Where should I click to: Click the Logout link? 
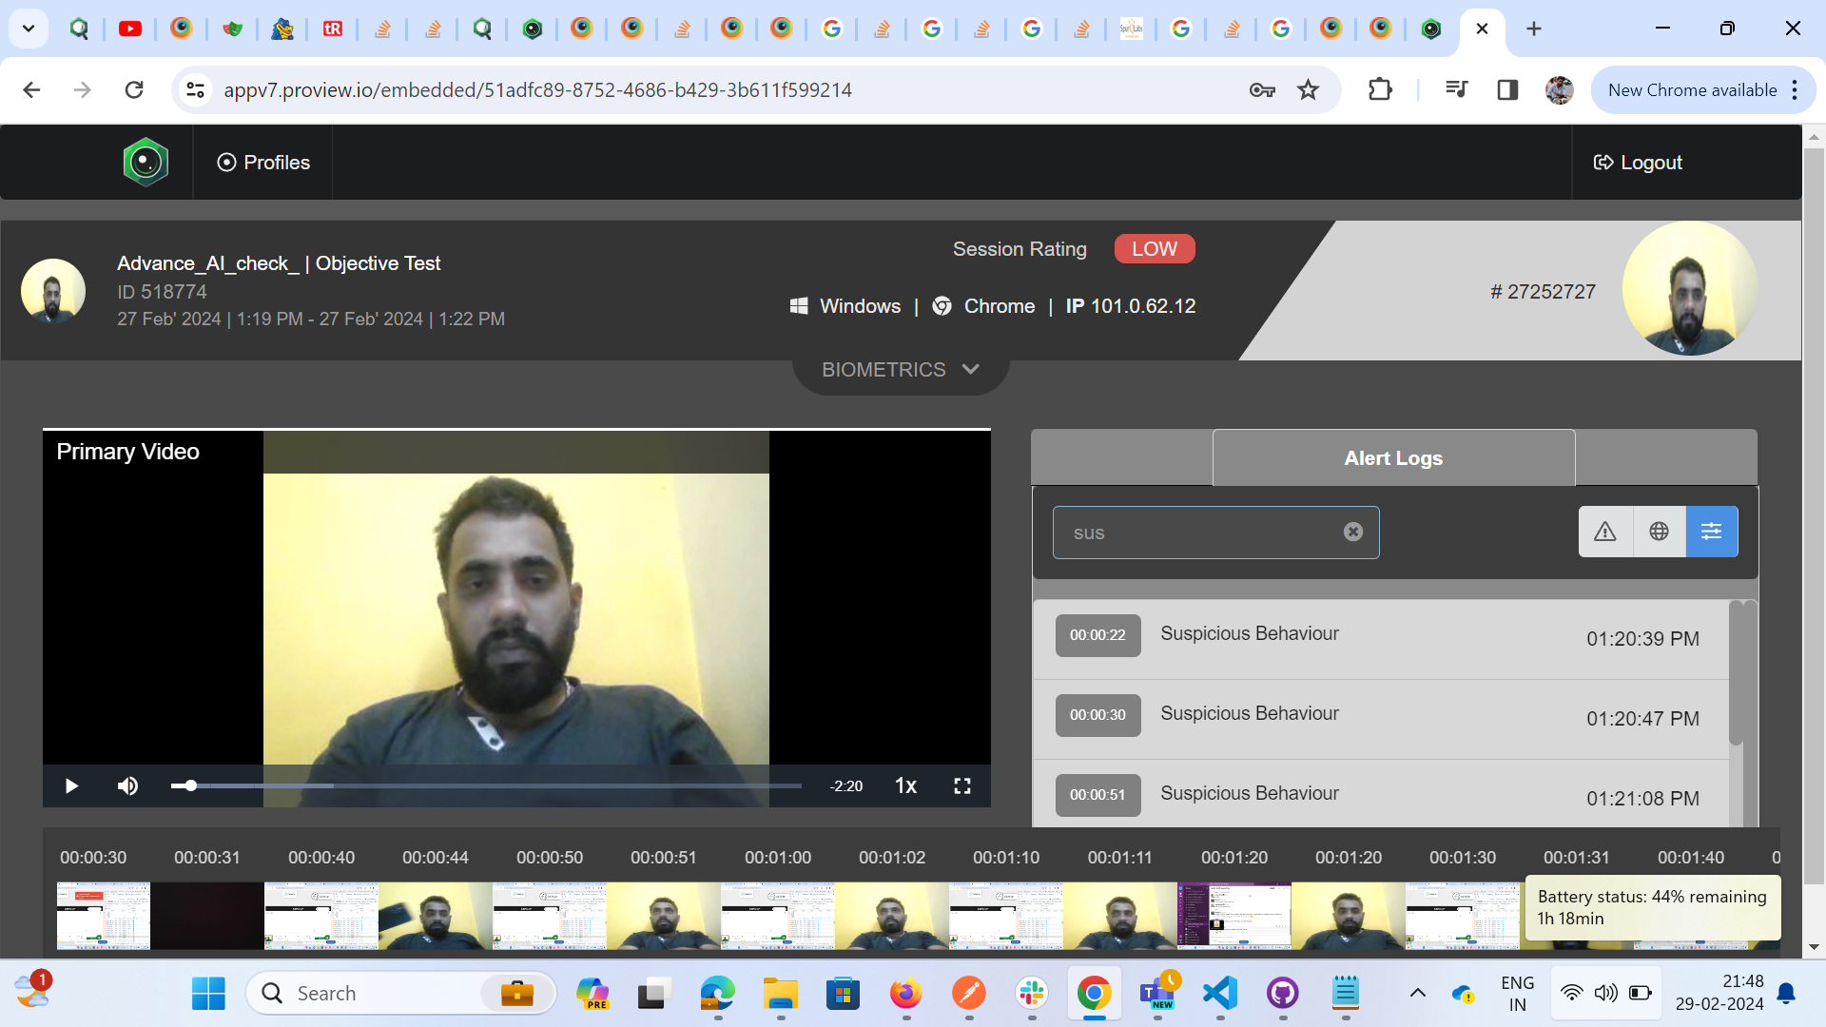pyautogui.click(x=1638, y=163)
